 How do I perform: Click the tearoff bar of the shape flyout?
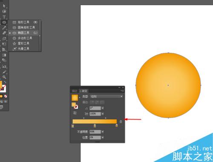pyautogui.click(x=40, y=36)
